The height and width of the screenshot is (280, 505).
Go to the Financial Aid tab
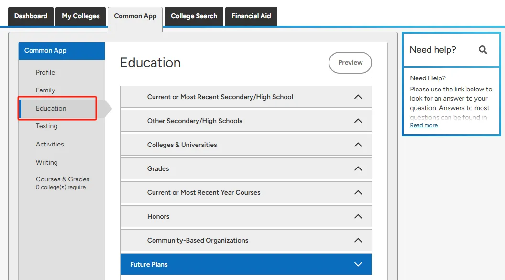(251, 16)
